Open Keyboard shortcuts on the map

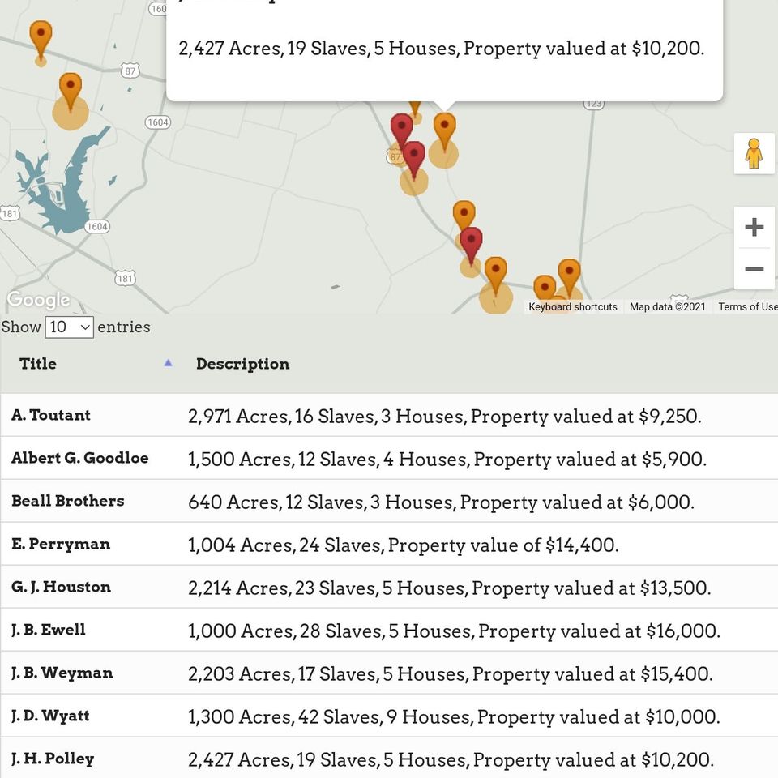pos(572,307)
